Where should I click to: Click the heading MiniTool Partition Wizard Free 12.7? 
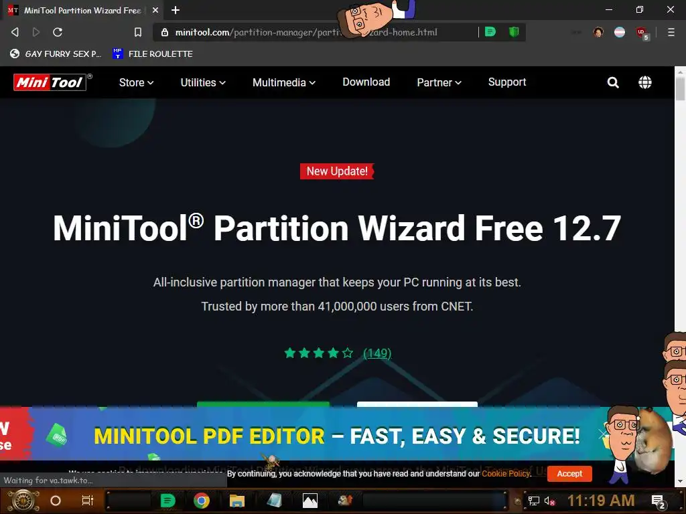337,228
